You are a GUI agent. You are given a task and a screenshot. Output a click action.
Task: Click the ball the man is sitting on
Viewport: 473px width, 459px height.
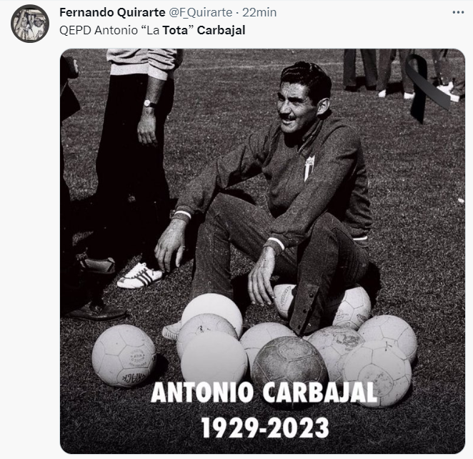(323, 305)
